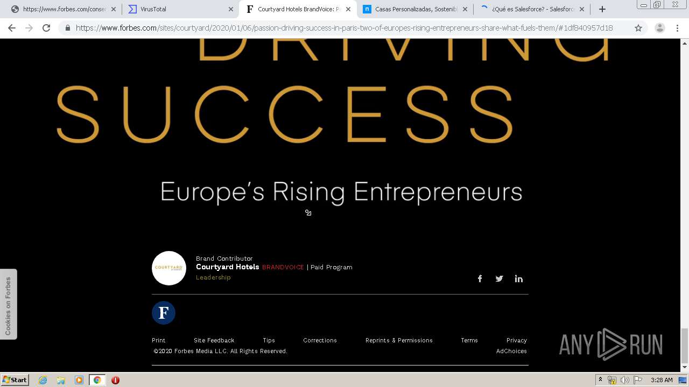Open the Tips footer link
Screen dimensions: 689x387
(x=269, y=340)
